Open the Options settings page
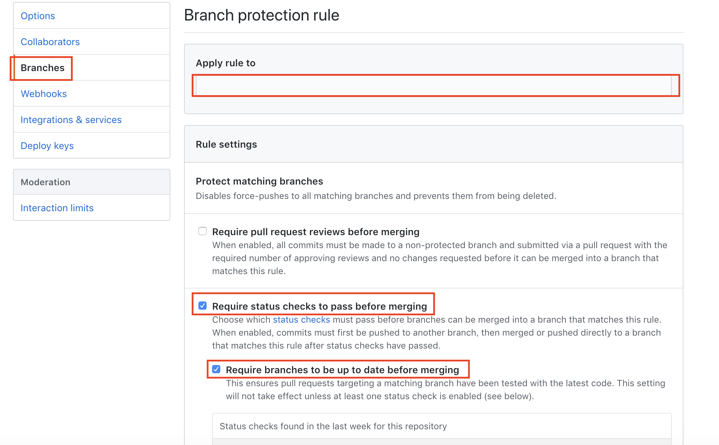This screenshot has width=719, height=445. pyautogui.click(x=38, y=16)
